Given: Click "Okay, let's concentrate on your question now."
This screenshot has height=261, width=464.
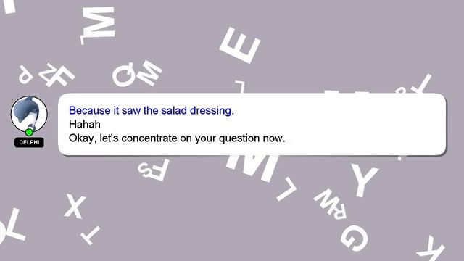Looking at the screenshot, I should pyautogui.click(x=177, y=138).
